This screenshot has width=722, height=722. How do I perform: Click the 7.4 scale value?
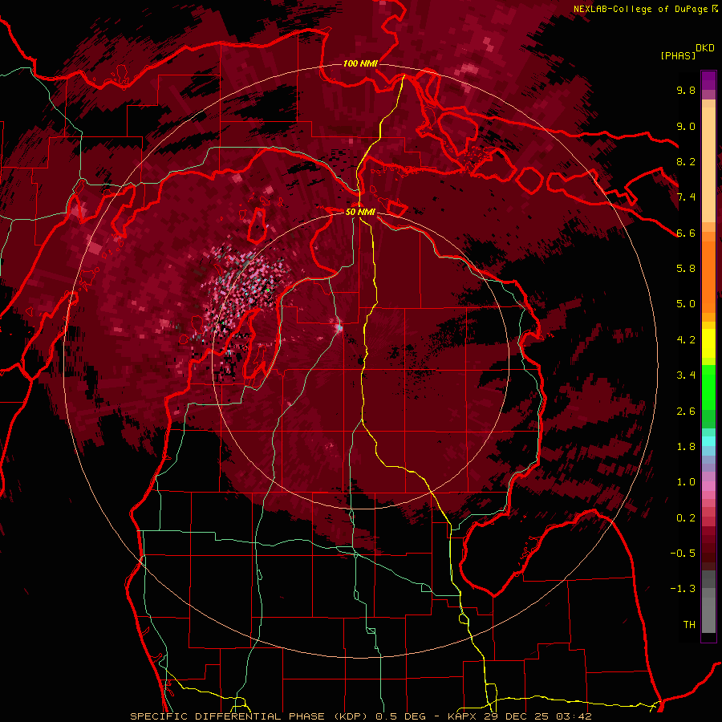(x=686, y=197)
